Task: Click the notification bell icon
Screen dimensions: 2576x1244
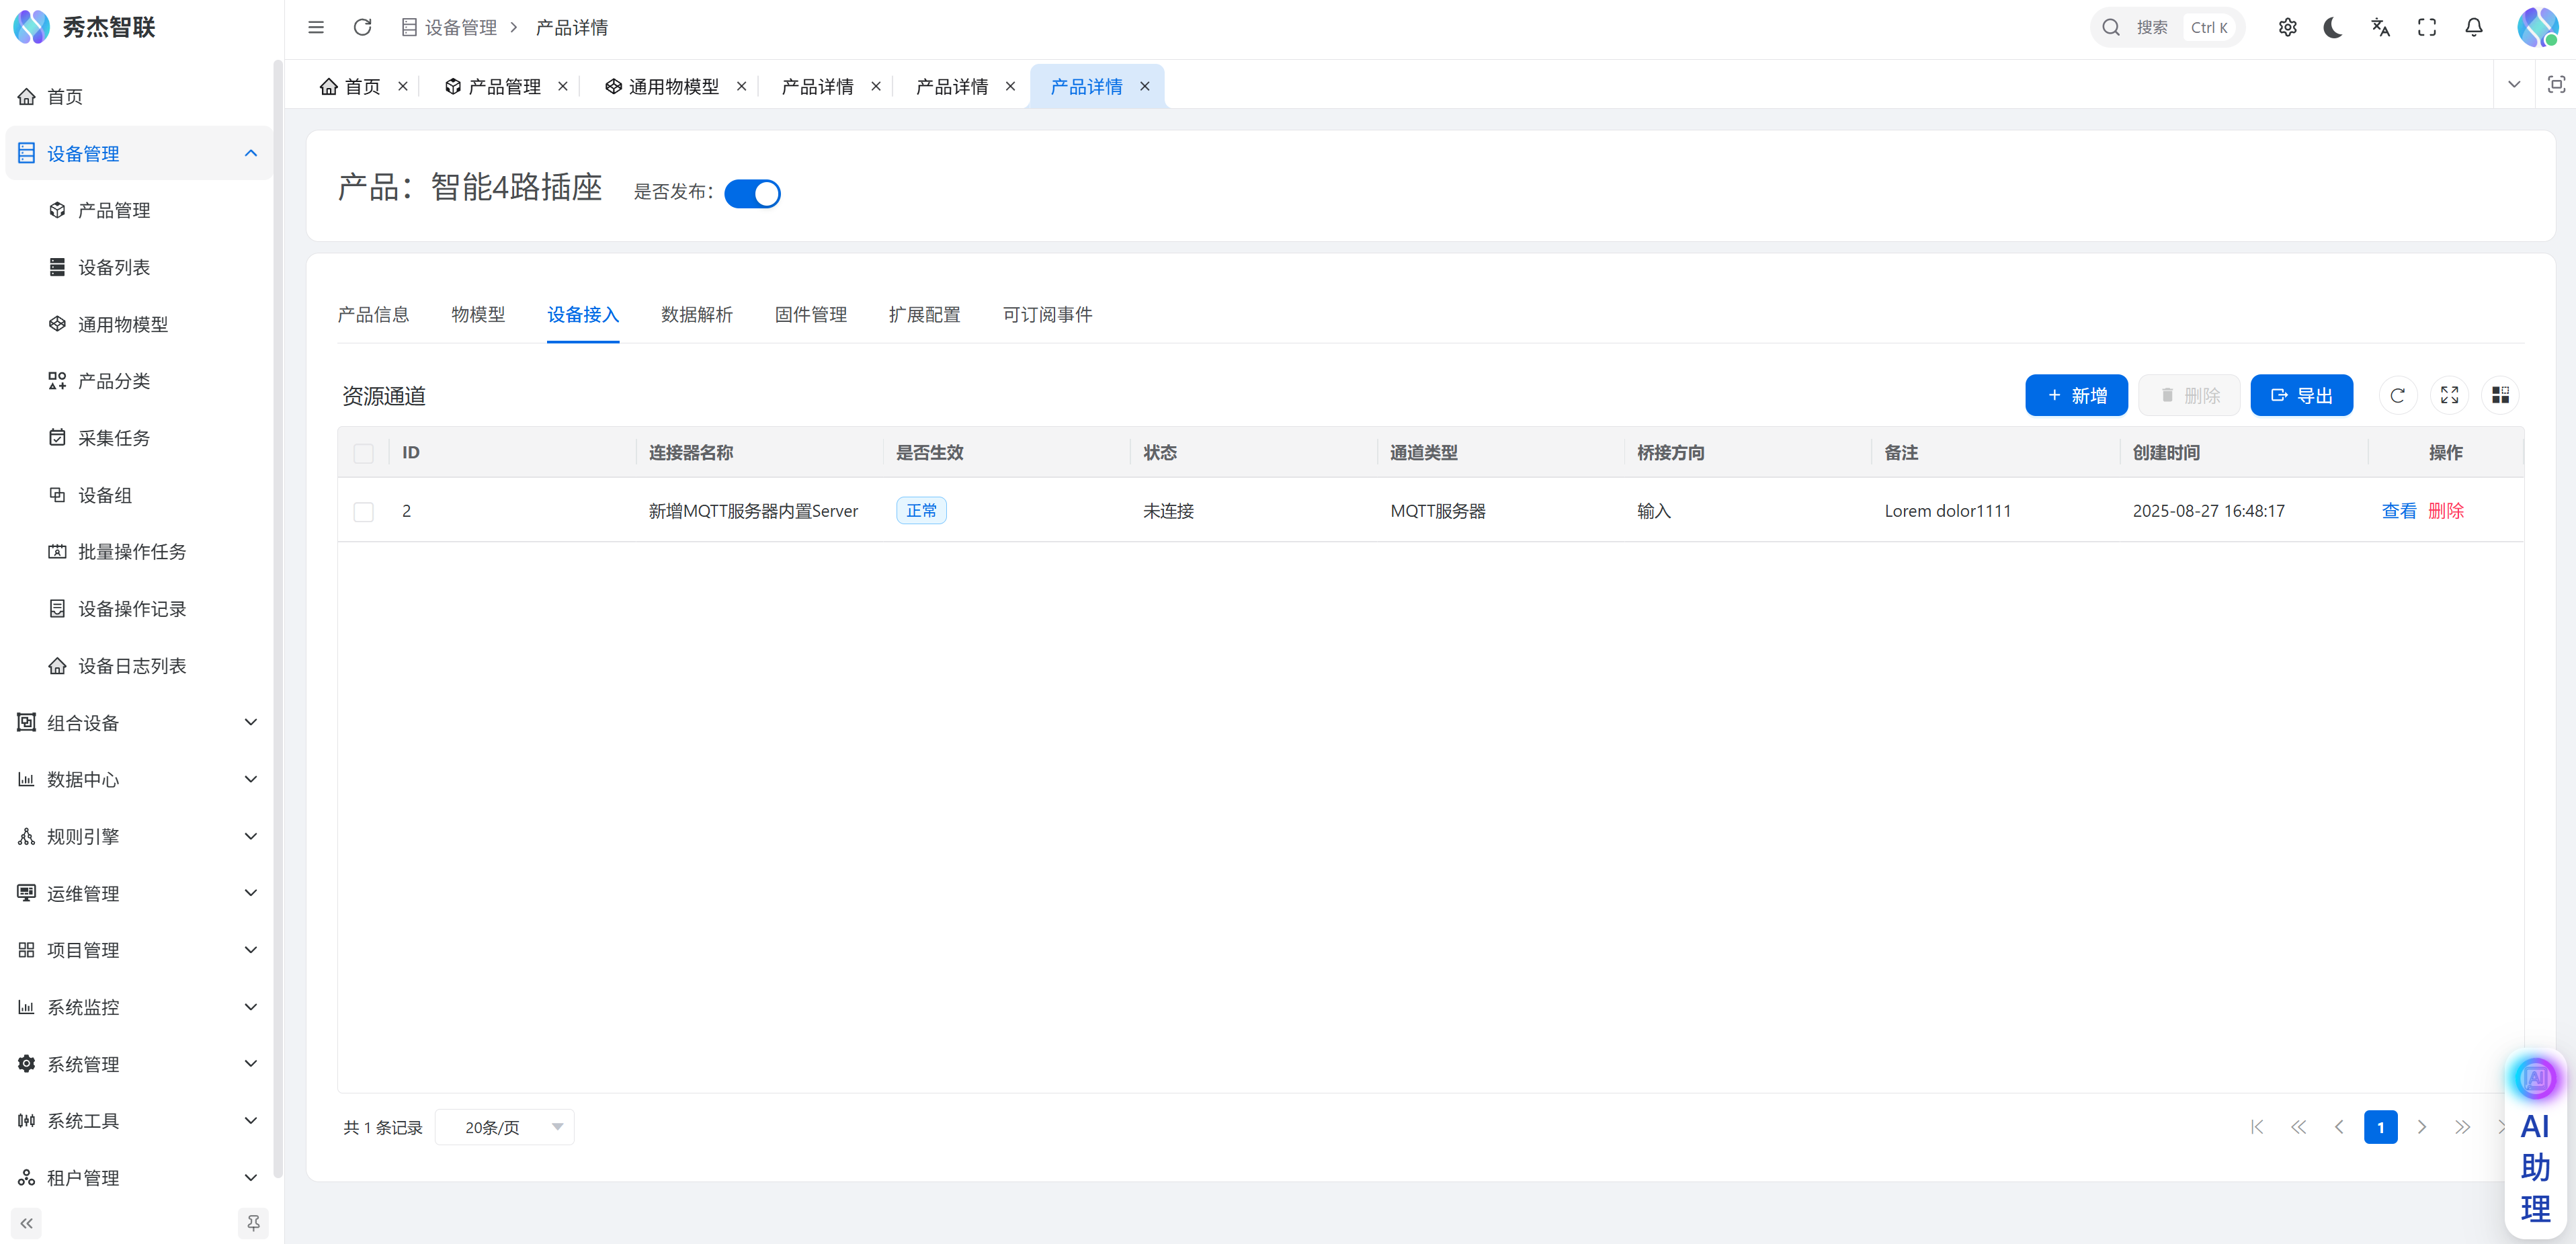Action: 2473,27
